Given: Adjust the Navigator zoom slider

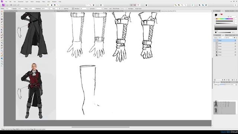Looking at the screenshot, I should point(225,84).
